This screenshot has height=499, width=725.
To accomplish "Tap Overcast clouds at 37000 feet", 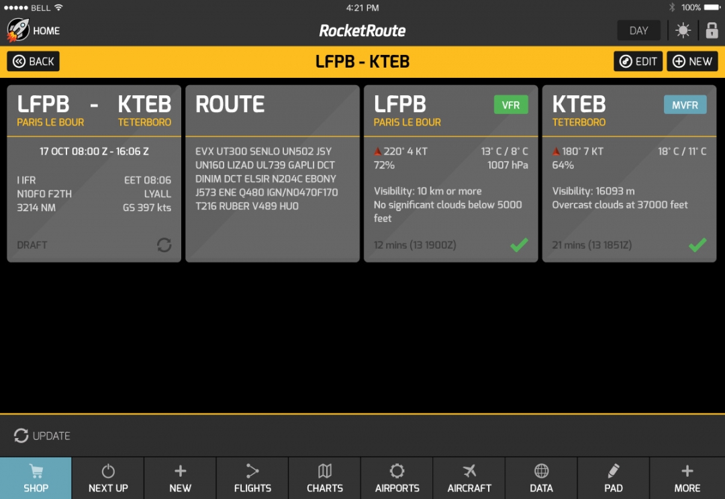I will click(x=620, y=205).
